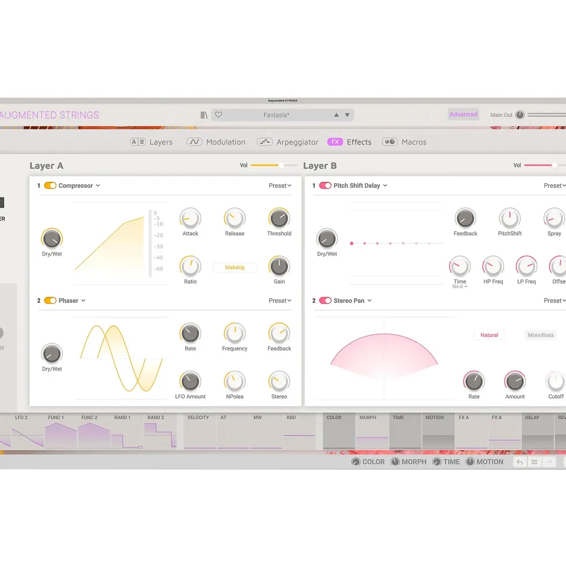Click the Phaser waveform display

[121, 359]
